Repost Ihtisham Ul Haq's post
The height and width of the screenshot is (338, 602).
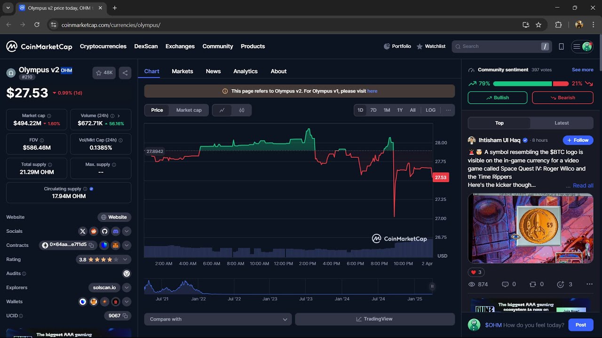(x=536, y=284)
